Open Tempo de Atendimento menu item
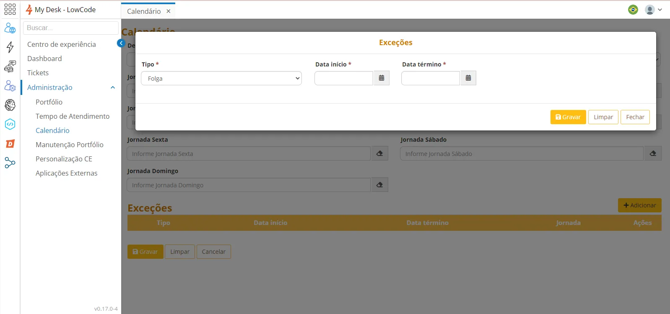This screenshot has height=314, width=670. 73,116
